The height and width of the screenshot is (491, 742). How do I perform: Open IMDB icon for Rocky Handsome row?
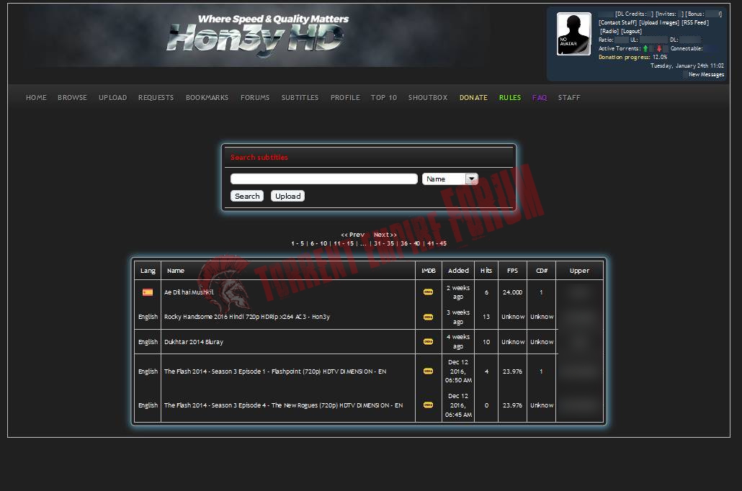click(x=428, y=317)
